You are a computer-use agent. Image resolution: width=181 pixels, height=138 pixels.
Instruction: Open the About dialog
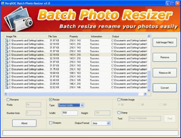coord(24,123)
